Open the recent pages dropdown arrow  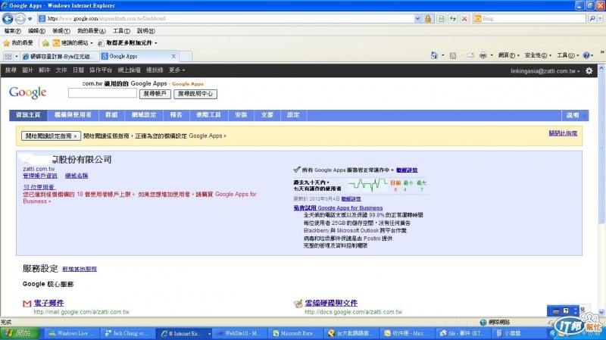click(30, 19)
